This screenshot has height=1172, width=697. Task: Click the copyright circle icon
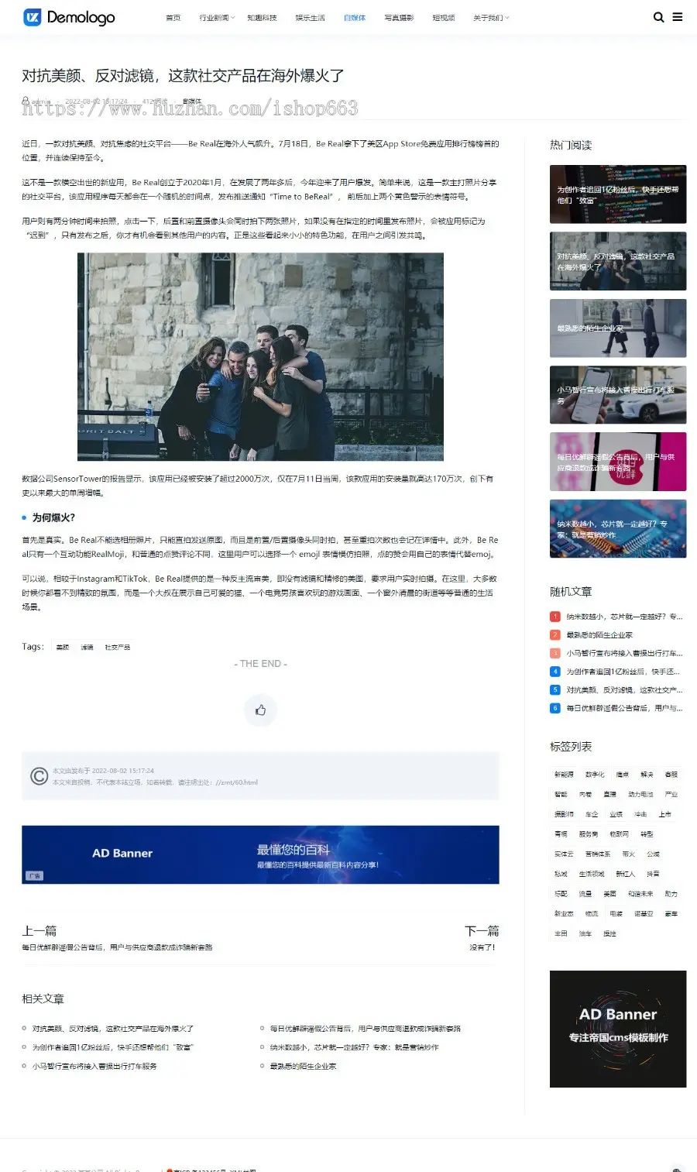pyautogui.click(x=39, y=776)
